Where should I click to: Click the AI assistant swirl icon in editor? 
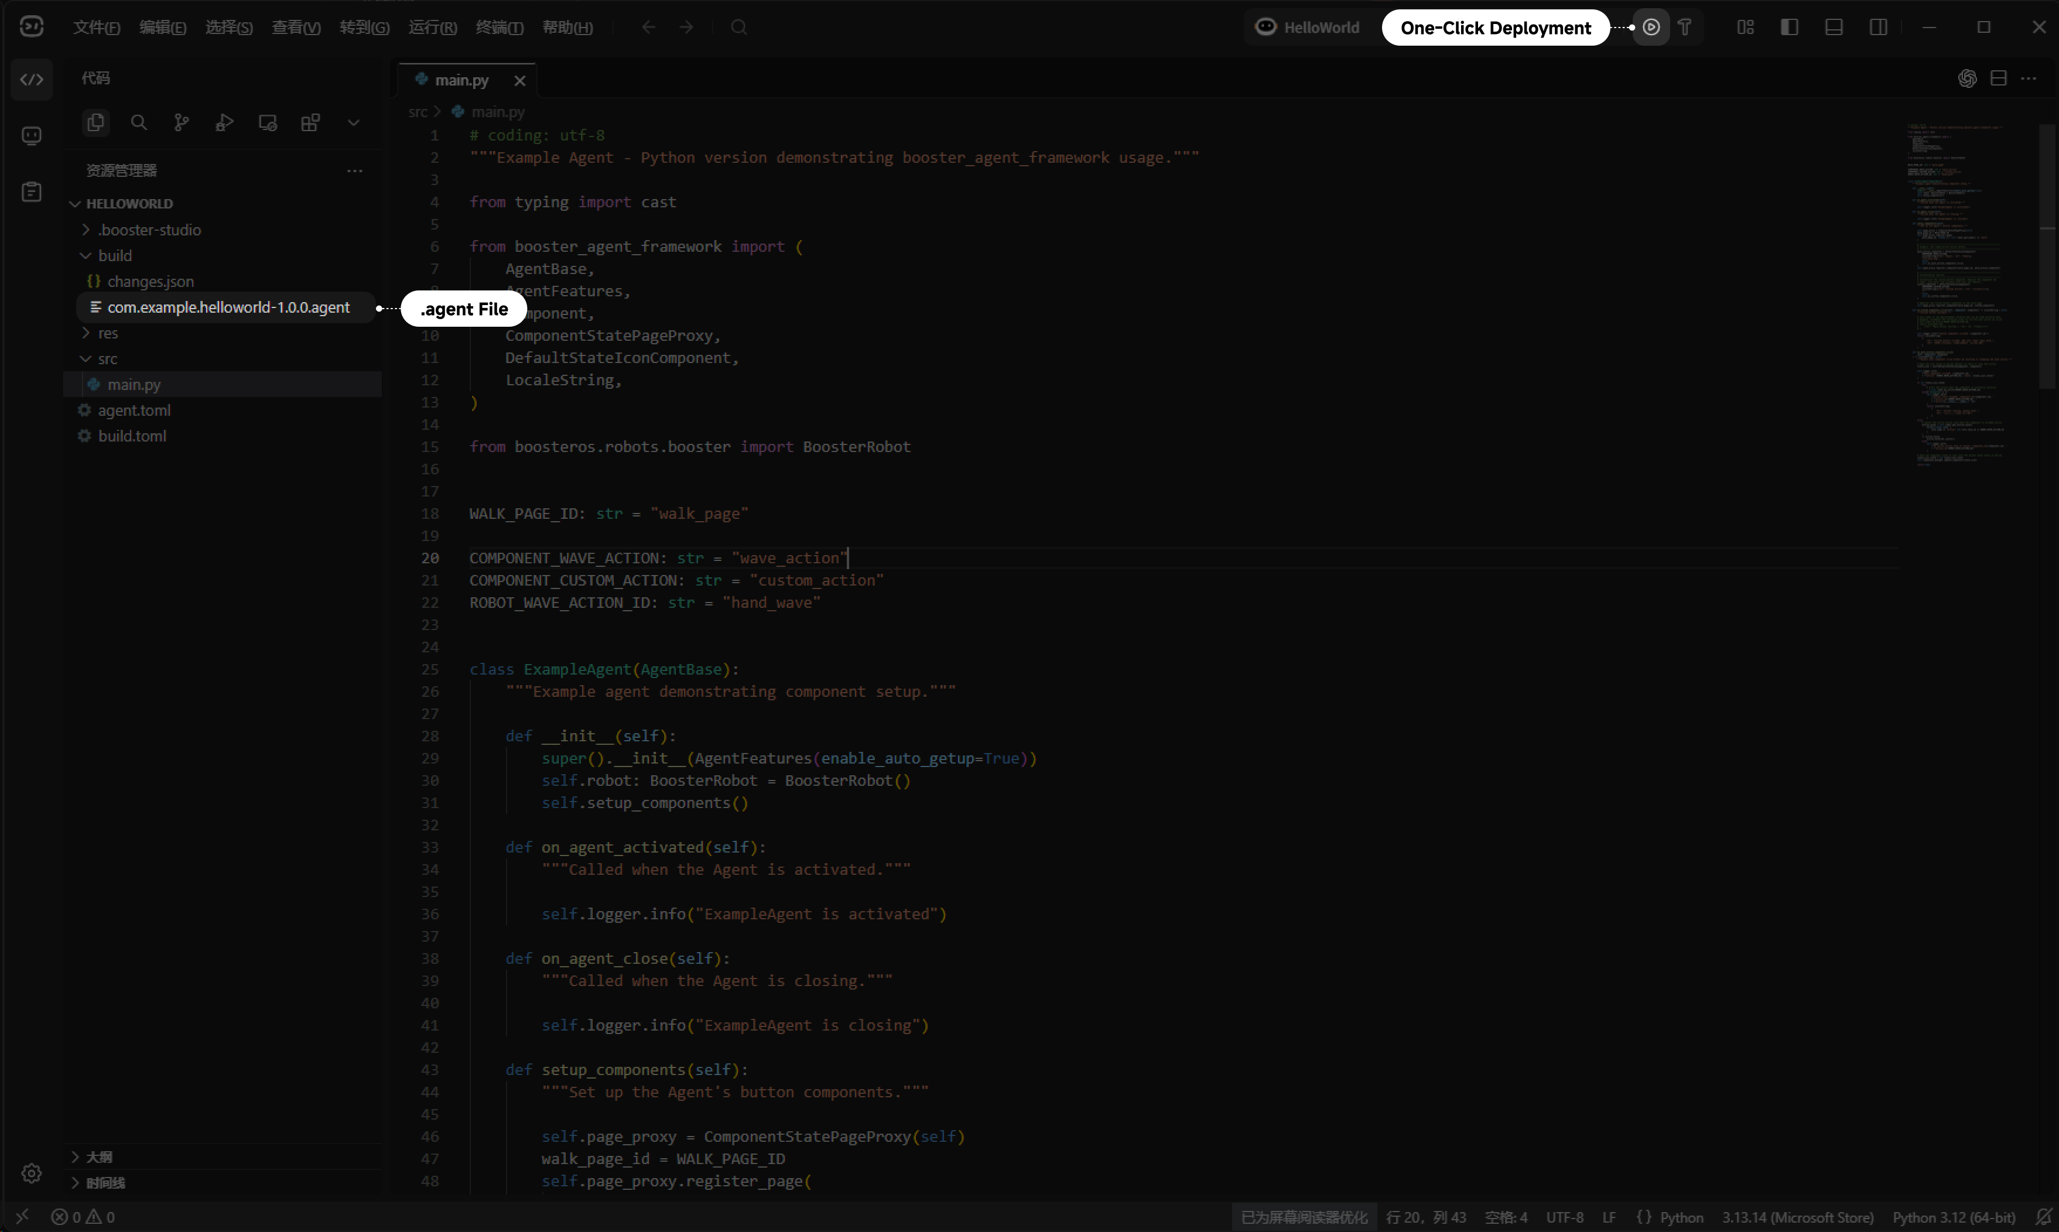pyautogui.click(x=1967, y=78)
